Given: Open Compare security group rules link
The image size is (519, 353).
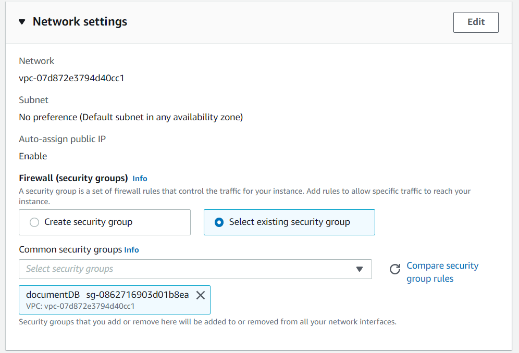Looking at the screenshot, I should point(442,272).
